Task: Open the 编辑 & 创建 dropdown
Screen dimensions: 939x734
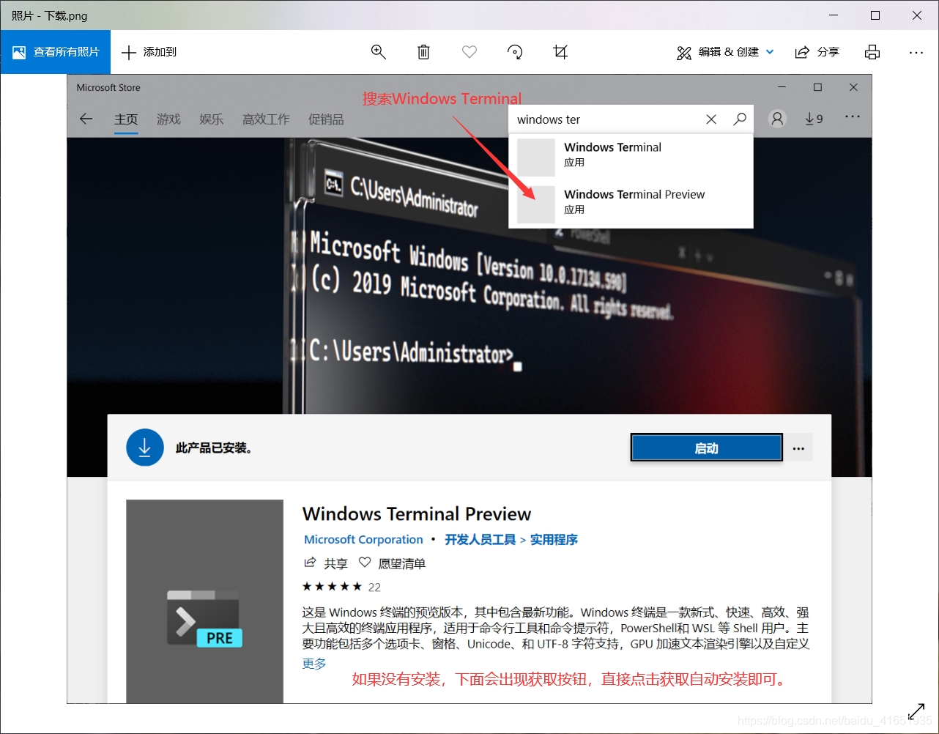Action: click(725, 52)
